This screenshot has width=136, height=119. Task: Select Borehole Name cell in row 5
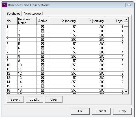click(27, 44)
